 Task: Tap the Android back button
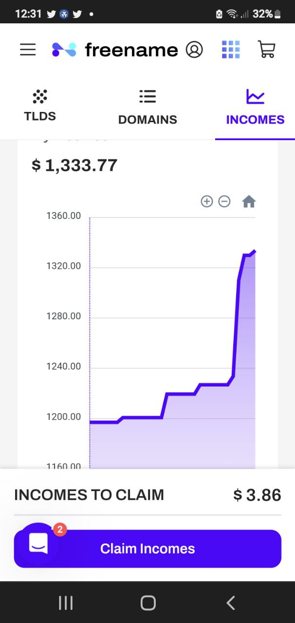click(x=231, y=603)
